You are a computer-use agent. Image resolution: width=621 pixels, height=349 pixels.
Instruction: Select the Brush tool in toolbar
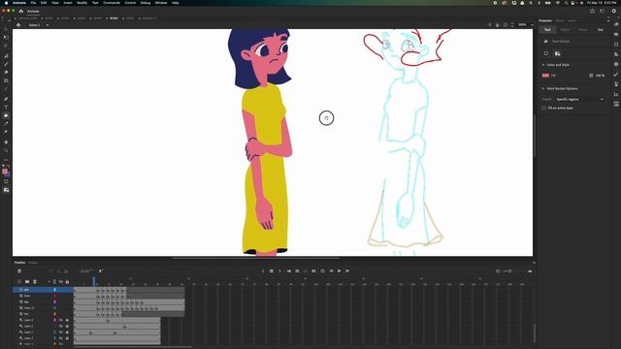6,64
